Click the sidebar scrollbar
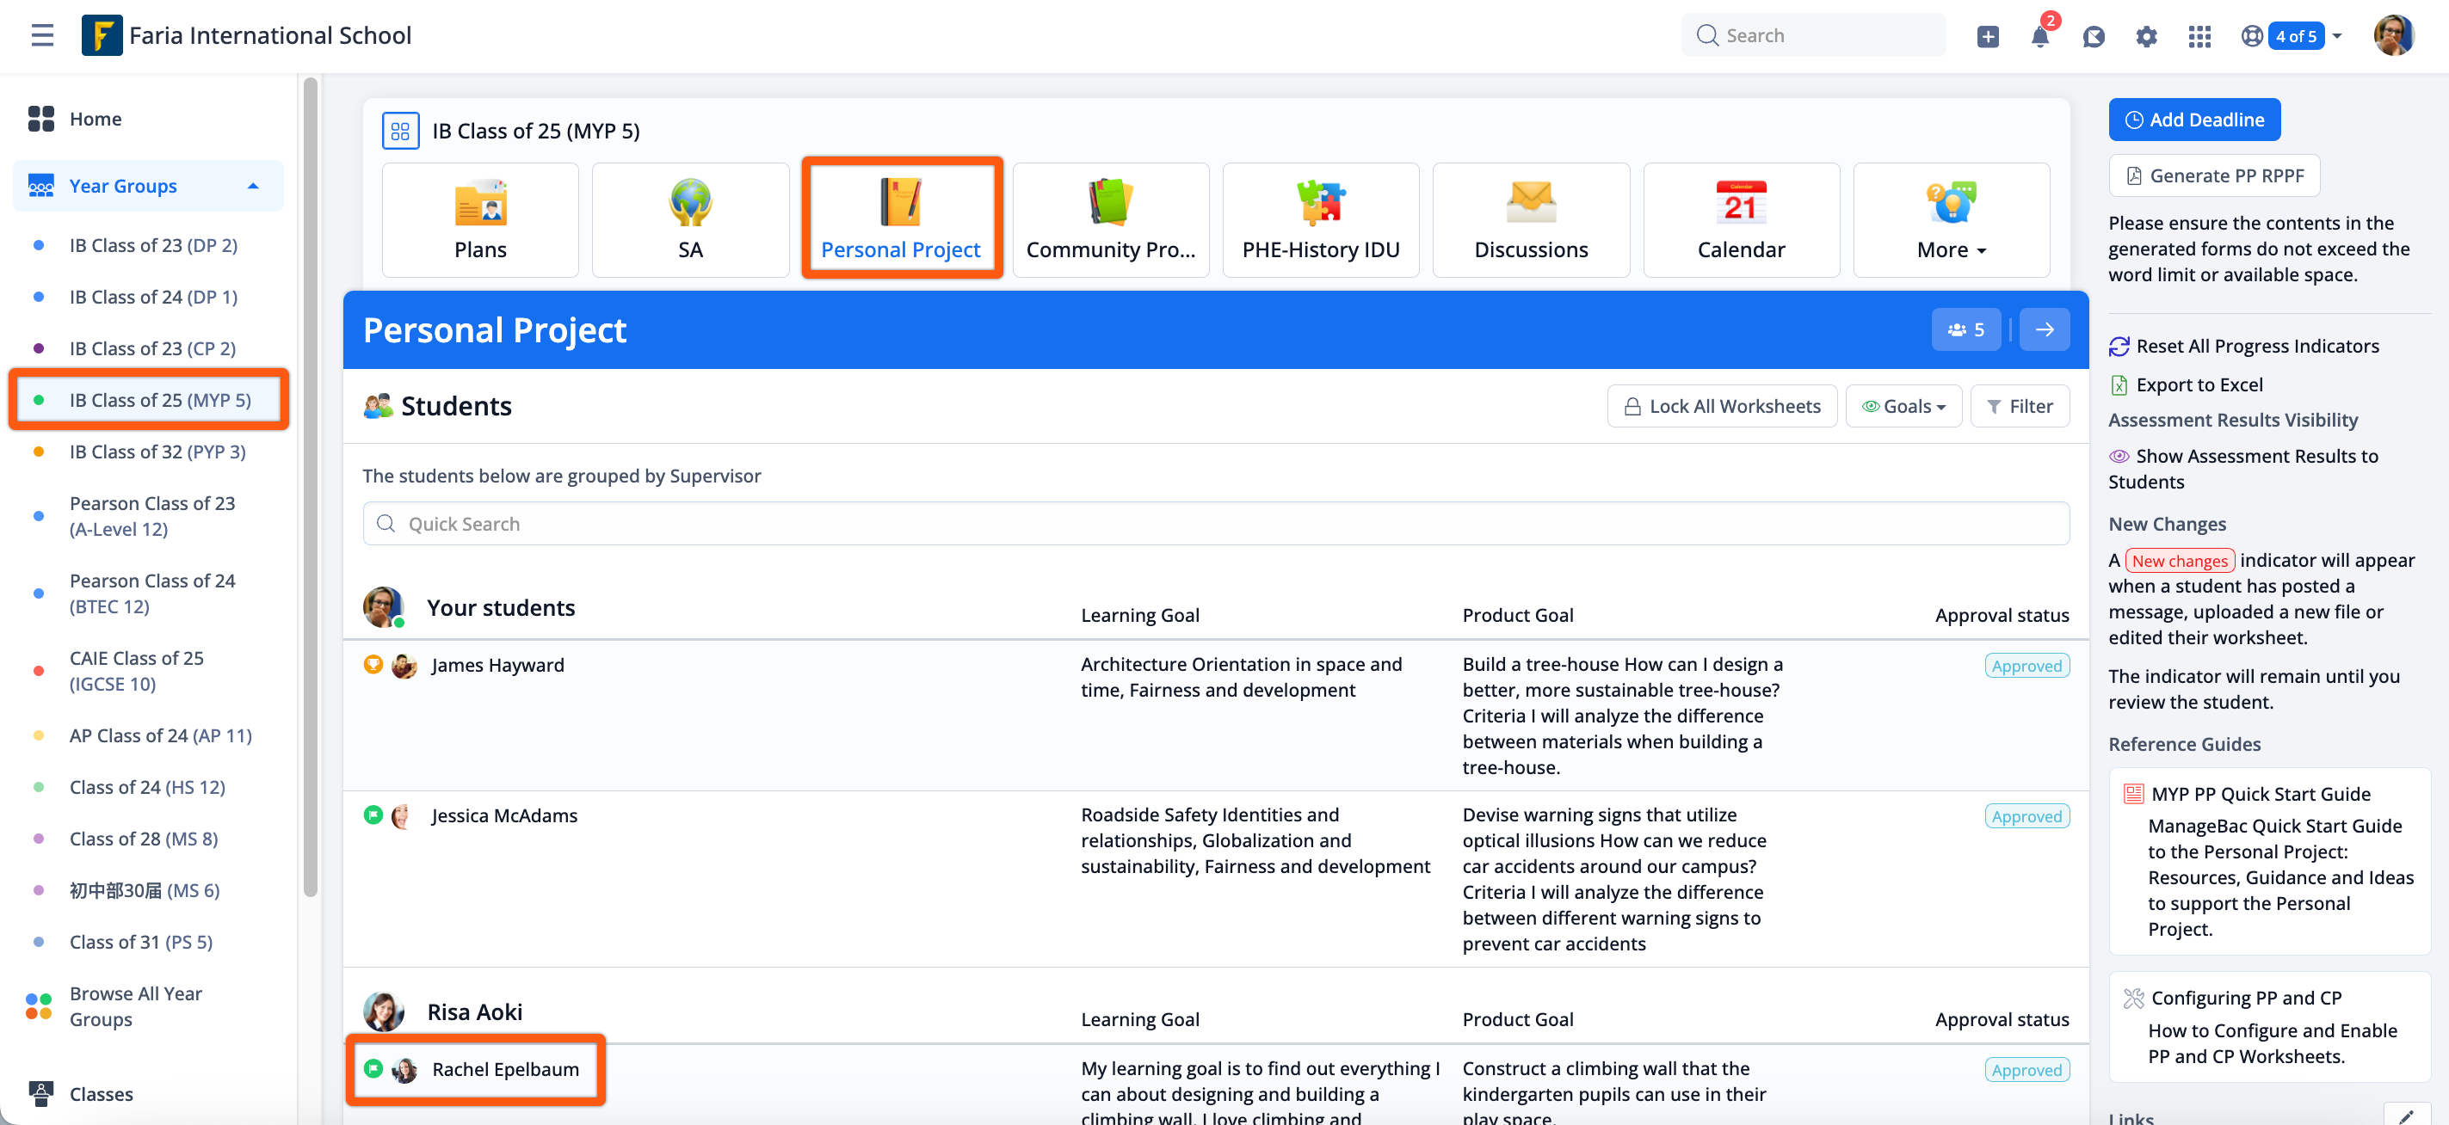 click(x=310, y=487)
